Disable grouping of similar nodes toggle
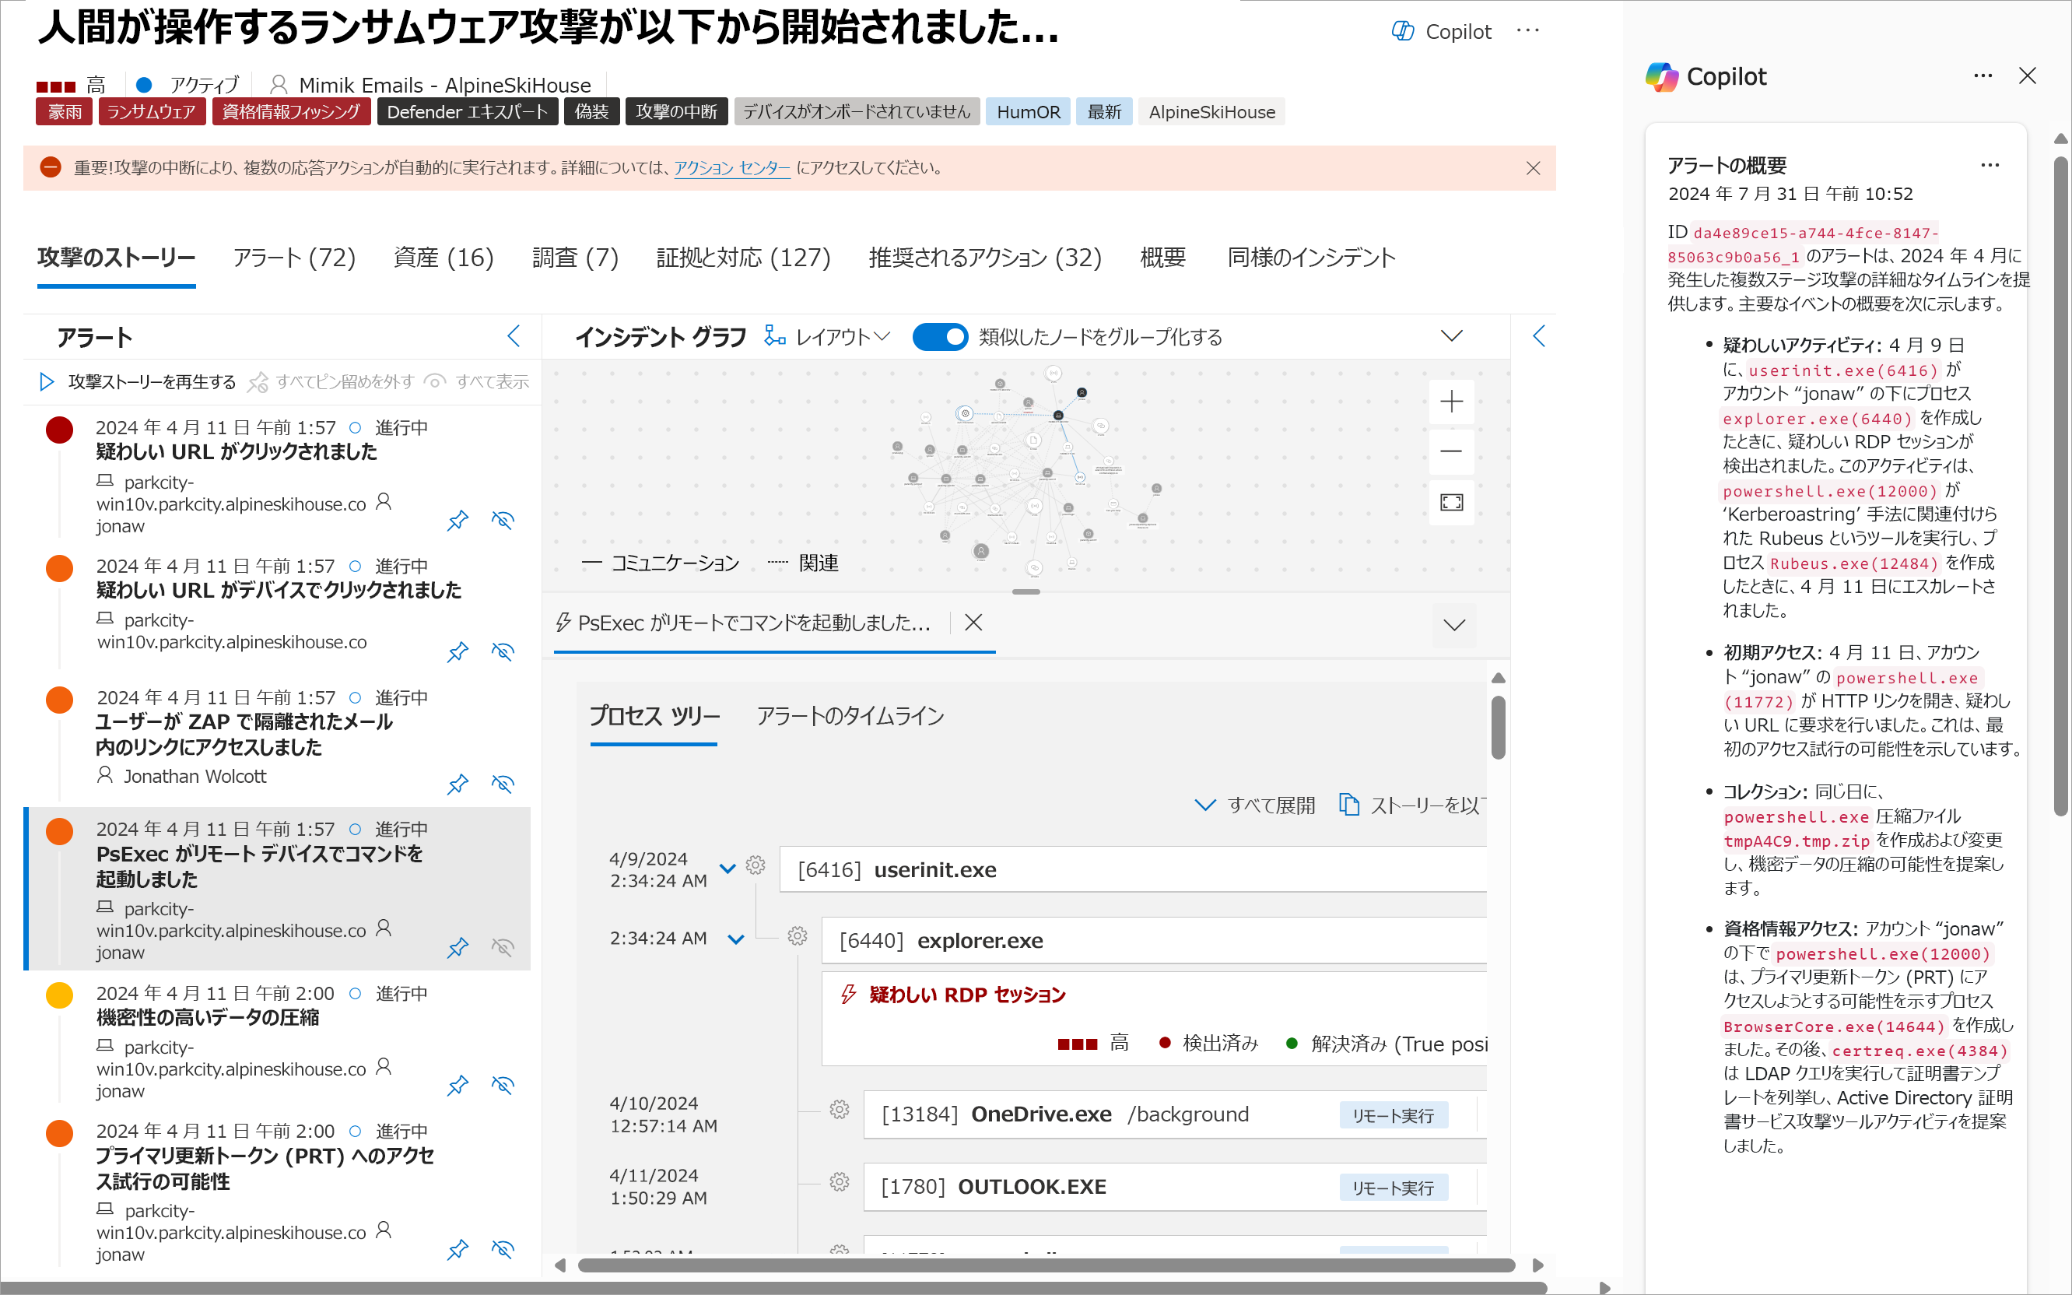Screen dimensions: 2072x1295 [940, 337]
